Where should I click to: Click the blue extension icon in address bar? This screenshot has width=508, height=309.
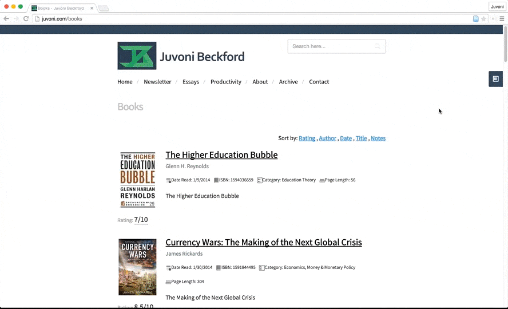tap(475, 19)
